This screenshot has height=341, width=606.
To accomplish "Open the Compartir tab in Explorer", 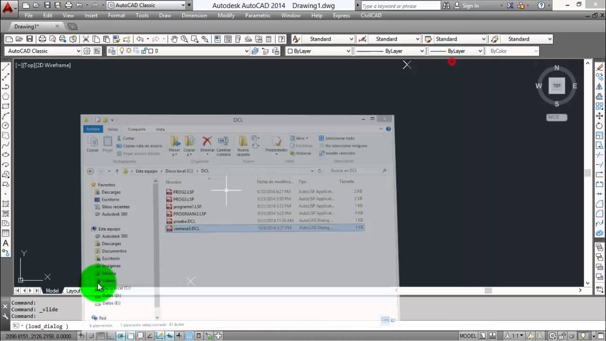I will (x=137, y=129).
